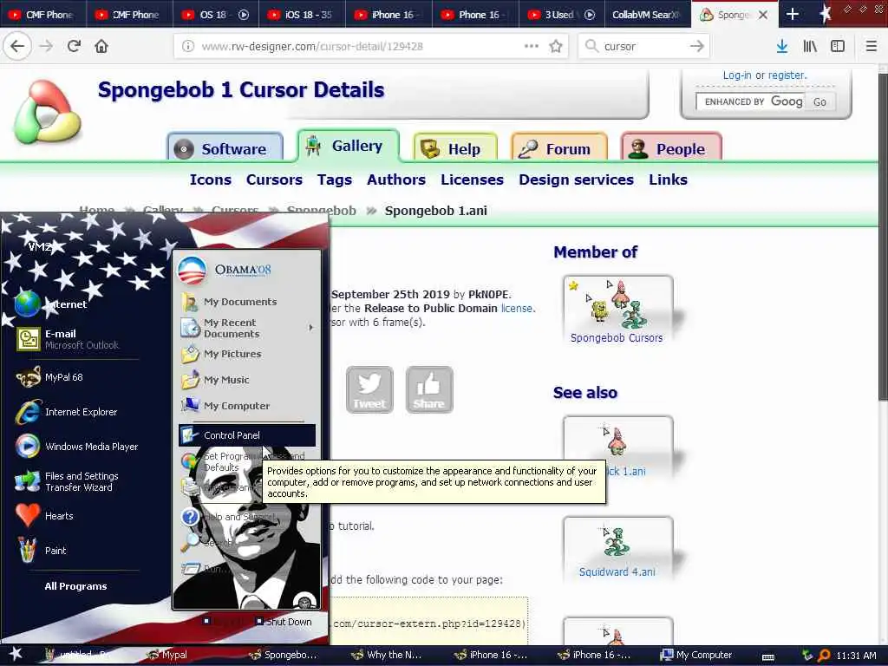Image resolution: width=888 pixels, height=666 pixels.
Task: Open the Tags link
Action: point(334,180)
